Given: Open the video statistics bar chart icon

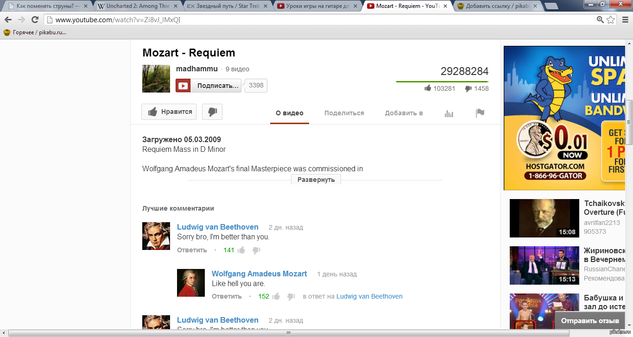Looking at the screenshot, I should (x=449, y=113).
